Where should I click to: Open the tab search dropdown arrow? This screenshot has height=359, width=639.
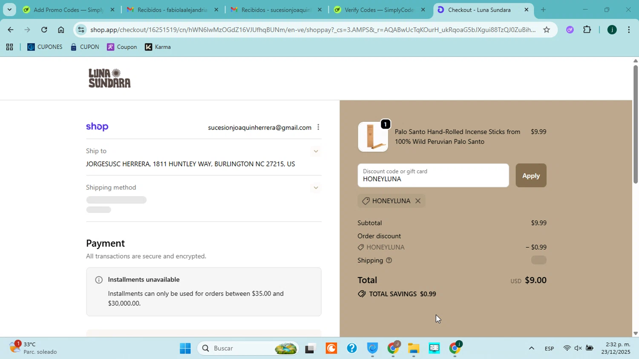tap(9, 9)
